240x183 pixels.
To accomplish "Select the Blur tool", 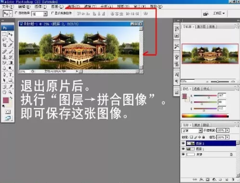I will (4, 68).
